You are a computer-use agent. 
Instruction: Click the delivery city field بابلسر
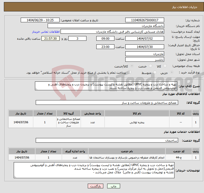(x=145, y=59)
